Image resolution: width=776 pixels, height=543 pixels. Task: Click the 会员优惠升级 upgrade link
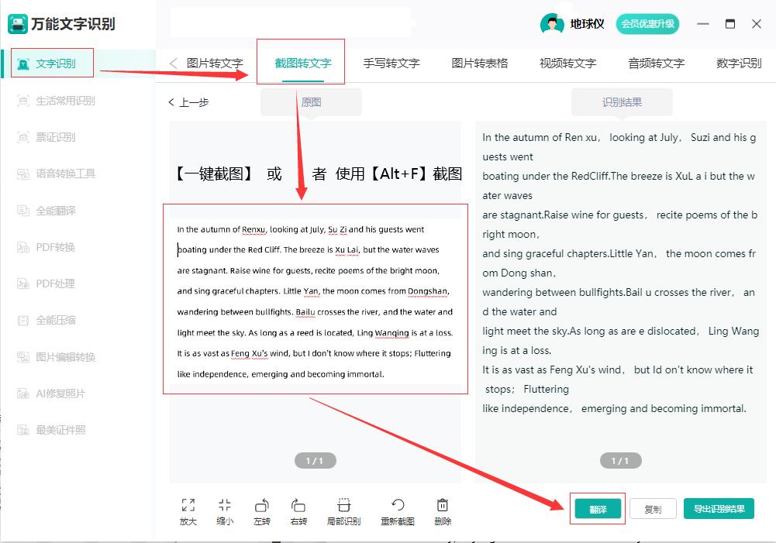(647, 24)
